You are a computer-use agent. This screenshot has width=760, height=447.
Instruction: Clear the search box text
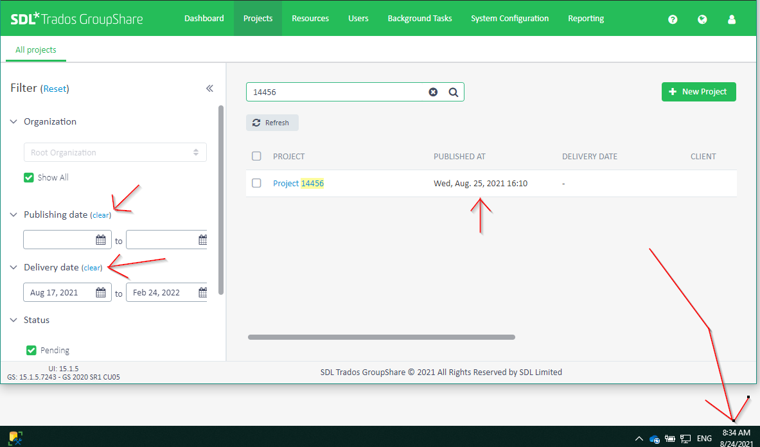pos(433,92)
